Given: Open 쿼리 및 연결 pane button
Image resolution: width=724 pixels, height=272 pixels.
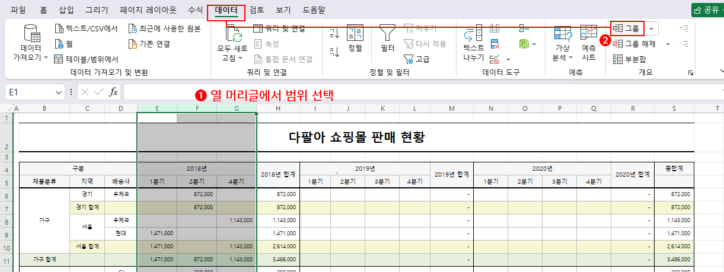Looking at the screenshot, I should coord(279,28).
